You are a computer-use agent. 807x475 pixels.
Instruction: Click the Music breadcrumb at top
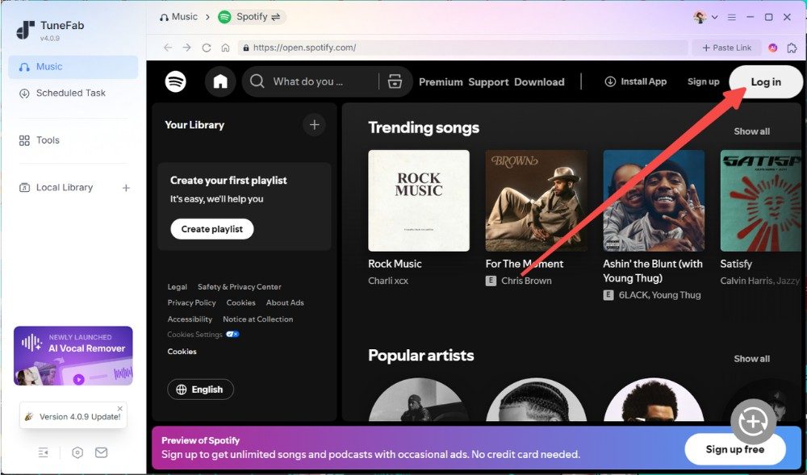point(178,17)
